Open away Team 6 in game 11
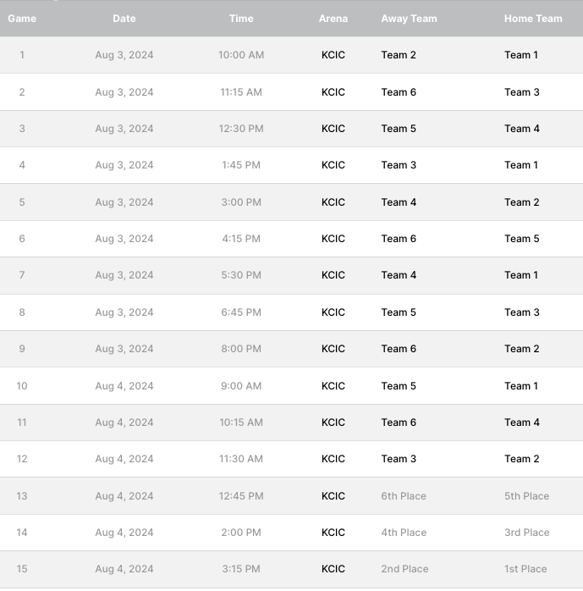This screenshot has width=583, height=591. click(399, 423)
